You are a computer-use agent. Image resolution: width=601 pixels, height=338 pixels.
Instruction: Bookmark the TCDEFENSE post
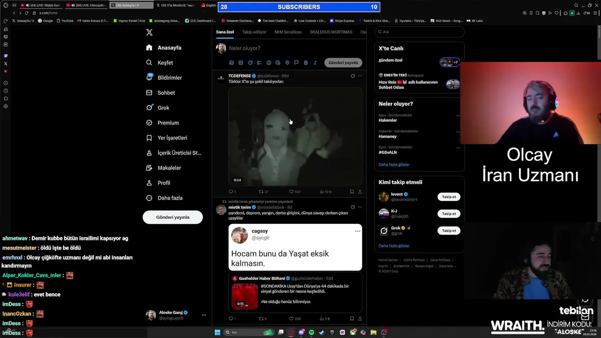(352, 192)
